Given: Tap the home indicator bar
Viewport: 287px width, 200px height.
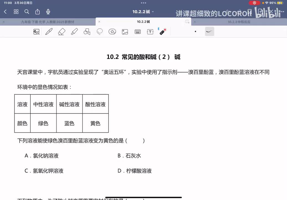Looking at the screenshot, I should [x=143, y=197].
